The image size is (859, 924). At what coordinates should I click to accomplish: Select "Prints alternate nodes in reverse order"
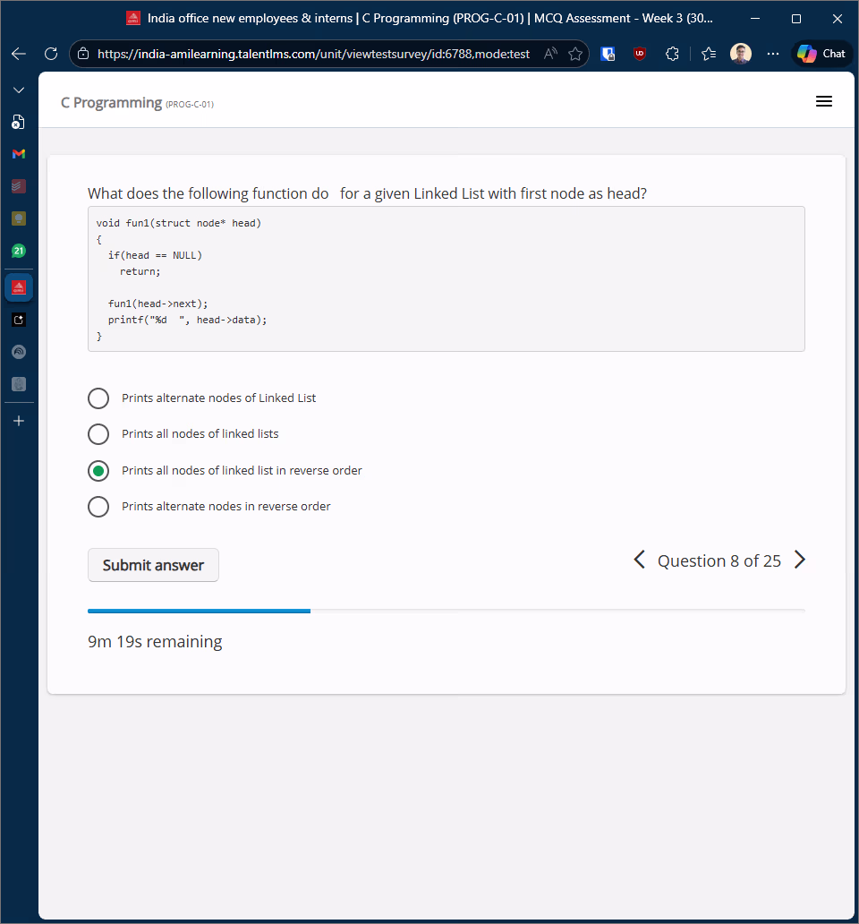(98, 507)
